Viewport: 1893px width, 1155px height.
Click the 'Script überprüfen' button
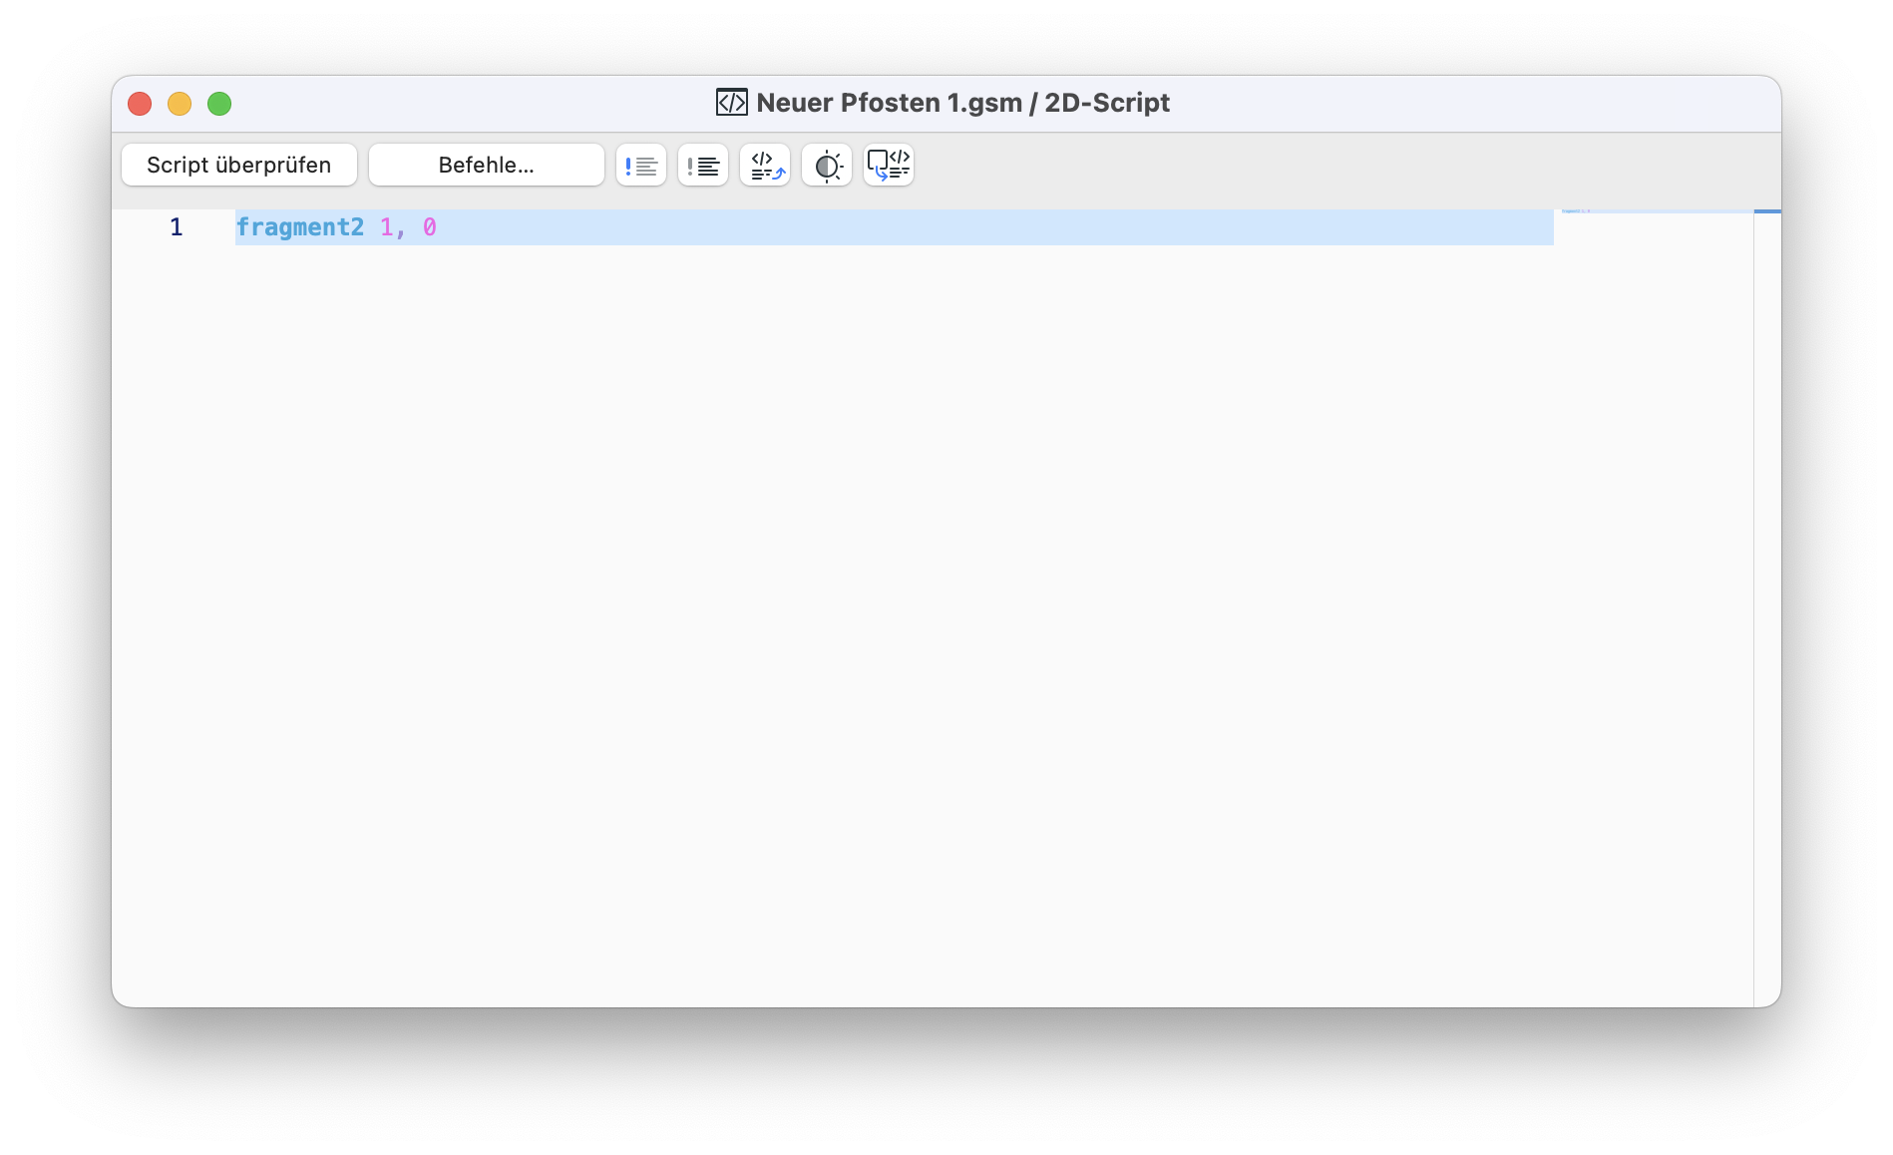(x=239, y=166)
